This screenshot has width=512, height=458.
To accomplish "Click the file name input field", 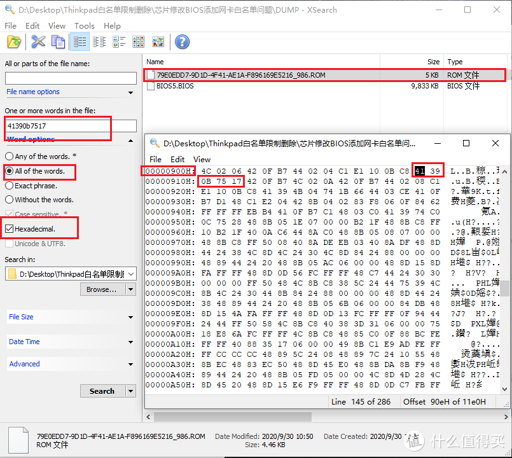I will (71, 78).
